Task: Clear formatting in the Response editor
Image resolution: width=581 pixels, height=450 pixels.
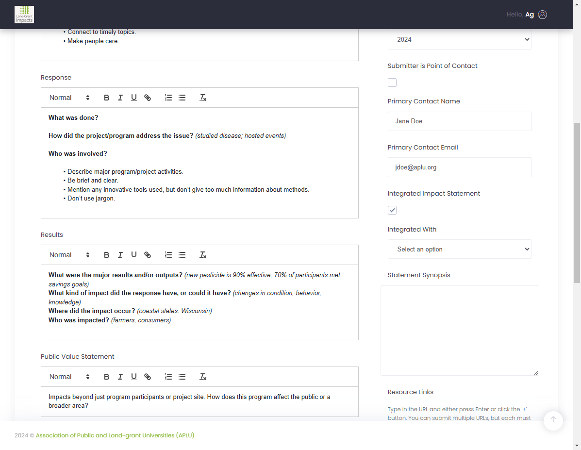Action: 203,98
